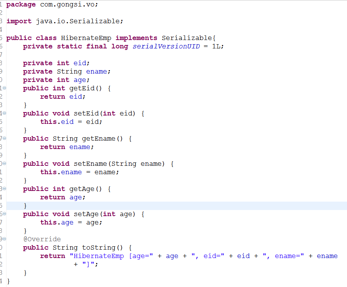The width and height of the screenshot is (347, 287).
Task: Click ename in private String ename declaration
Action: click(x=96, y=72)
